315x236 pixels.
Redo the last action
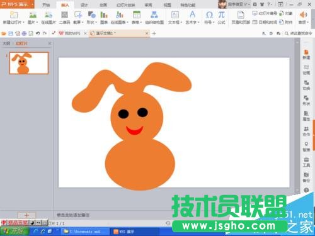[x=45, y=33]
